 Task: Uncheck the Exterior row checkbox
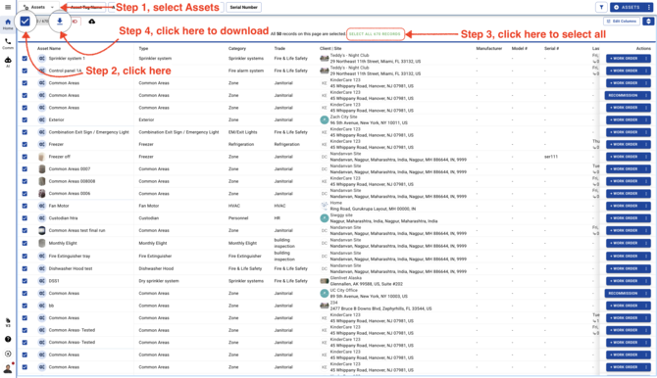[25, 120]
